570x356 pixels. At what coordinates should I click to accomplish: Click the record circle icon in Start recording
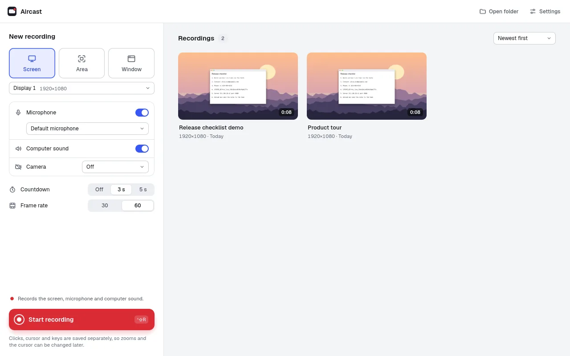(x=19, y=320)
